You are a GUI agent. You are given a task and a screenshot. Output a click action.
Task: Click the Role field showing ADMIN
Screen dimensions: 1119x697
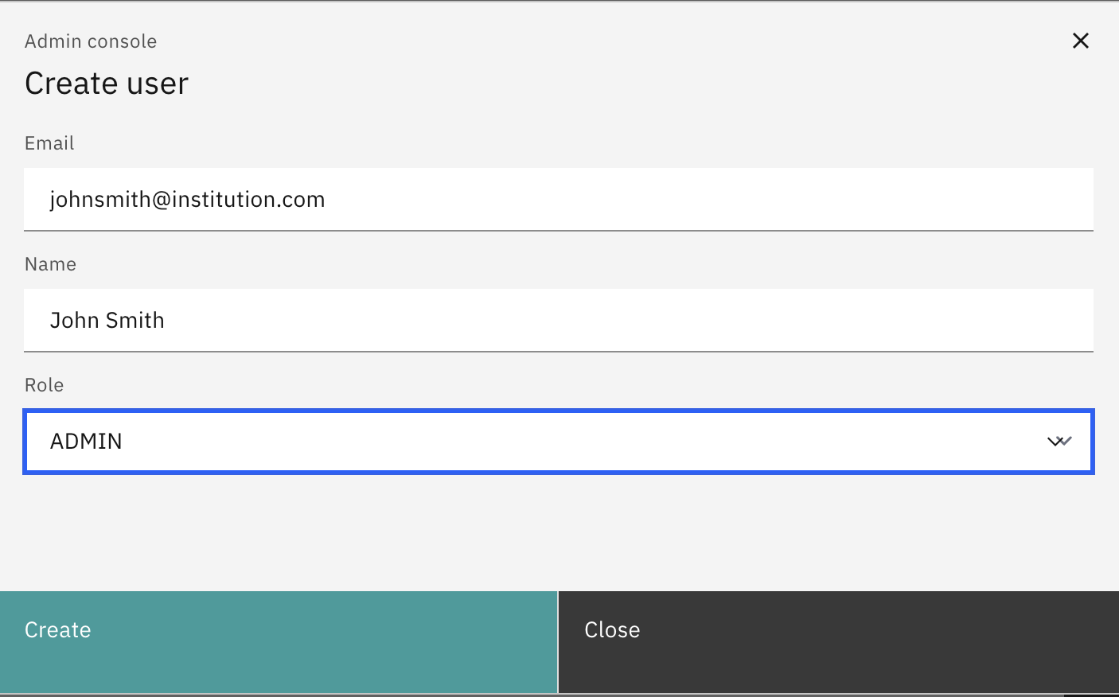pyautogui.click(x=318, y=442)
